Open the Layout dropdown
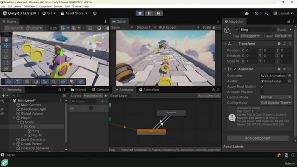 pyautogui.click(x=283, y=13)
